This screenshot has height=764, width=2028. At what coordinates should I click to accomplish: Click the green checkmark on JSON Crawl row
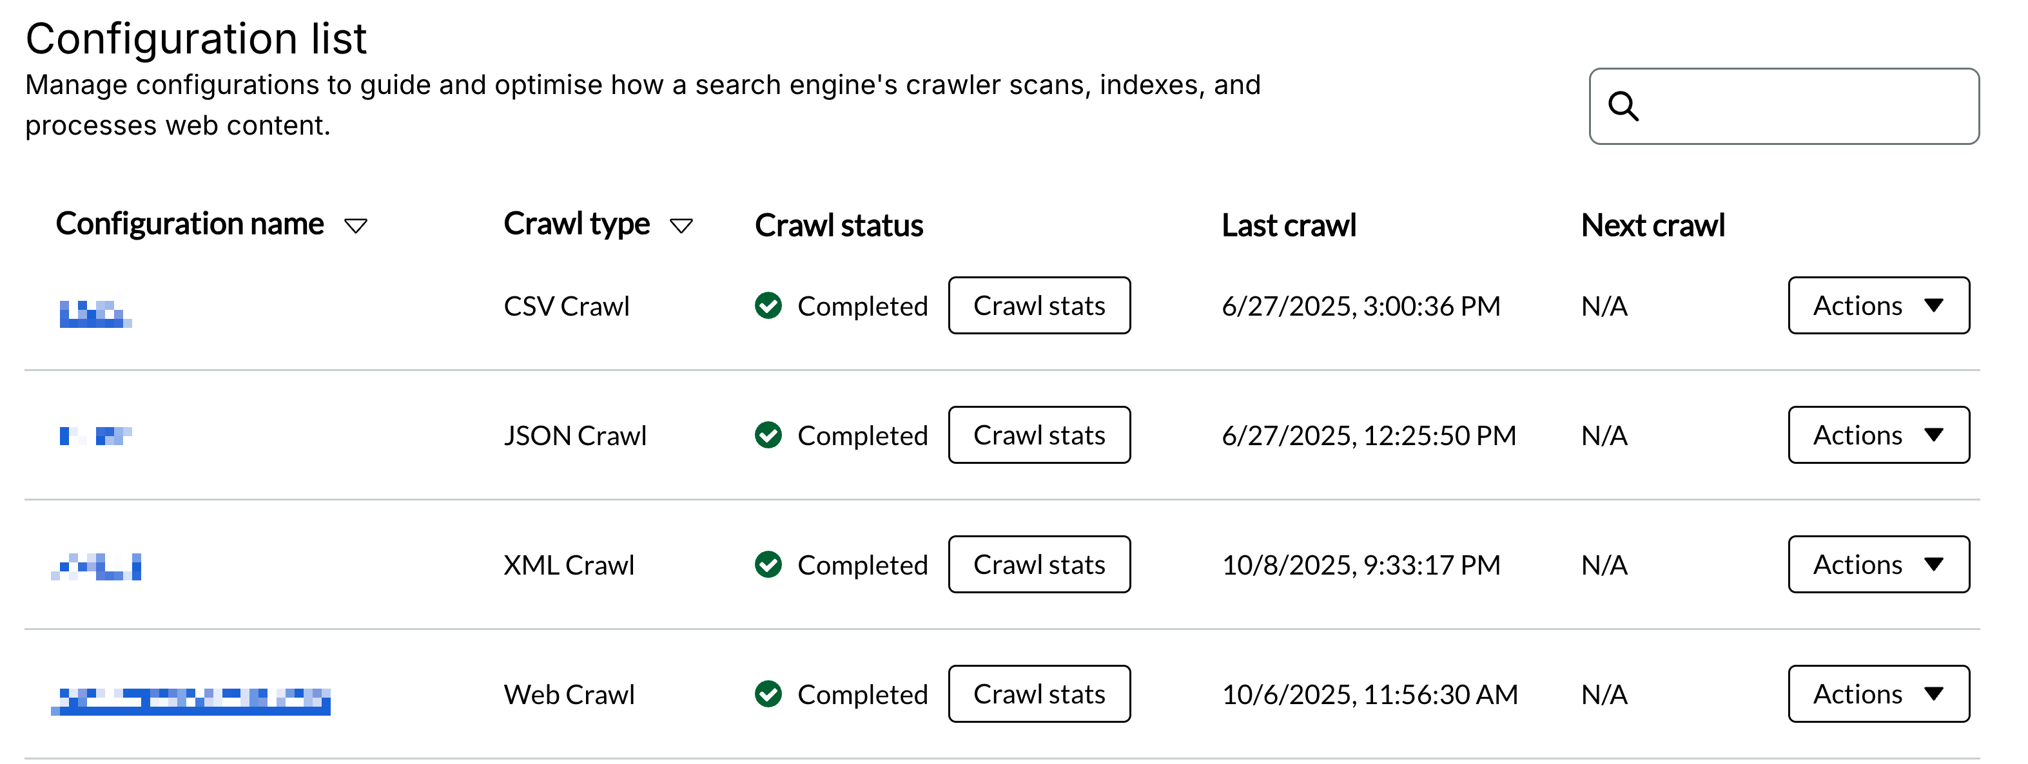coord(768,435)
